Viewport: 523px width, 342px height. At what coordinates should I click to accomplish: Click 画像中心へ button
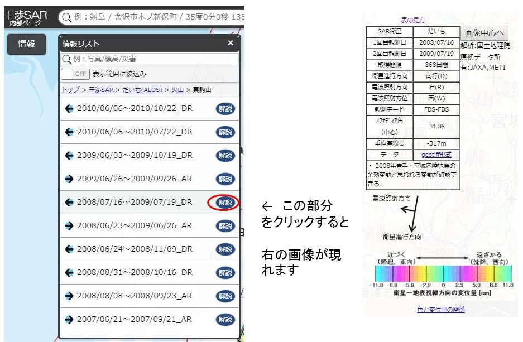click(484, 33)
